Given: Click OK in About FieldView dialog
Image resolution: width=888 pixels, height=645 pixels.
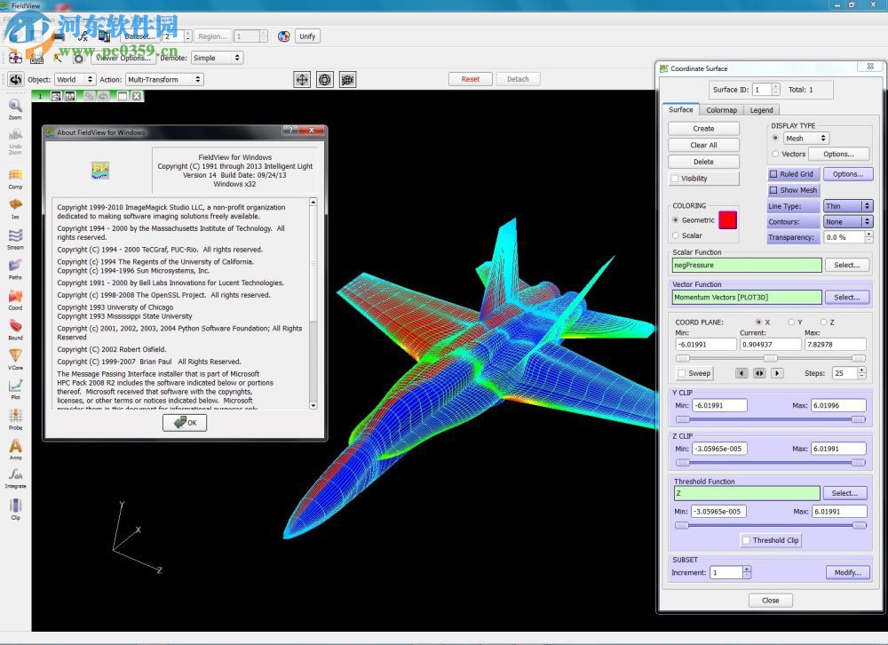Looking at the screenshot, I should click(185, 422).
